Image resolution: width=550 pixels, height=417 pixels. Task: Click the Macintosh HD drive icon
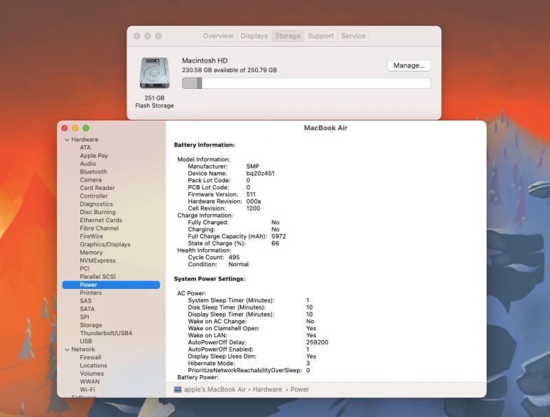tap(154, 73)
